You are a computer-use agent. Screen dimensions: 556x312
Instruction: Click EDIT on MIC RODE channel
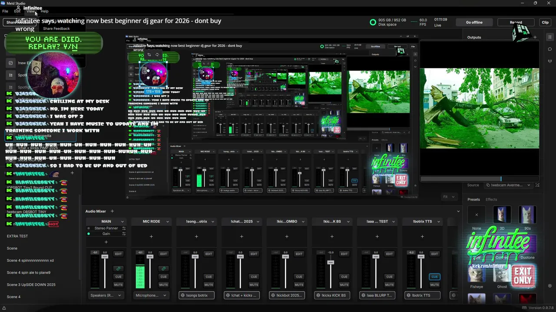coord(163,254)
